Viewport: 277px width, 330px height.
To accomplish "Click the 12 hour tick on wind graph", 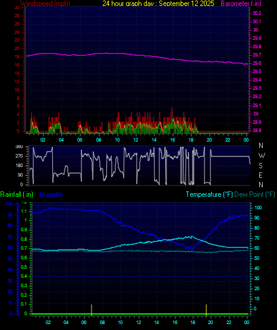I will tap(136, 140).
